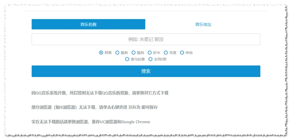Choose 百度 as music source

(x=166, y=53)
